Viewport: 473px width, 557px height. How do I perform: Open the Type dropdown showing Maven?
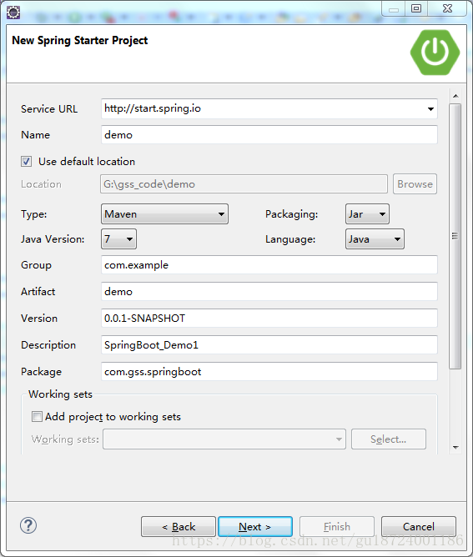(164, 213)
